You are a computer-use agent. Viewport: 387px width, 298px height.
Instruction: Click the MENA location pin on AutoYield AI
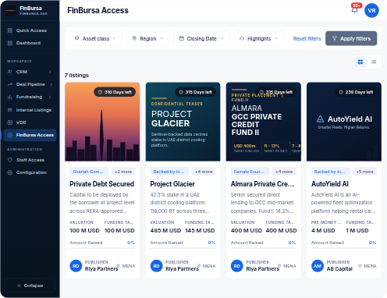click(360, 266)
